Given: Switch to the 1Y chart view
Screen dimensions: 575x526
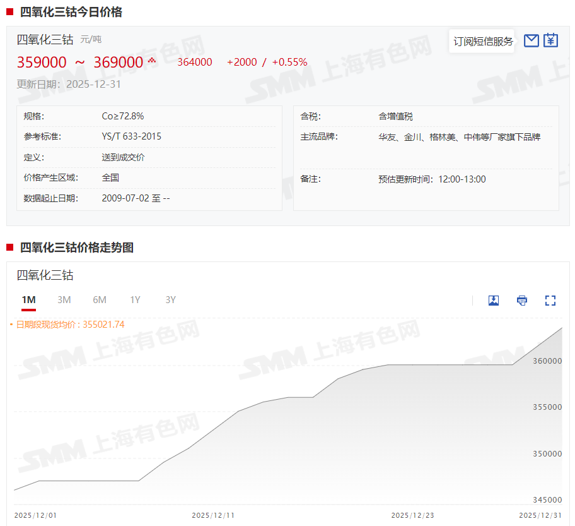Looking at the screenshot, I should pyautogui.click(x=135, y=300).
